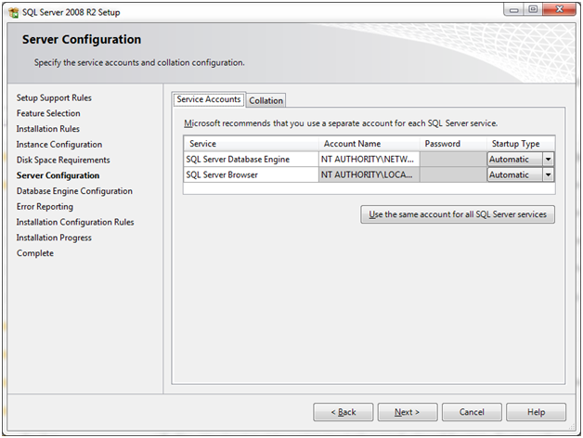This screenshot has height=438, width=583.
Task: Click the Cancel button
Action: tap(472, 412)
